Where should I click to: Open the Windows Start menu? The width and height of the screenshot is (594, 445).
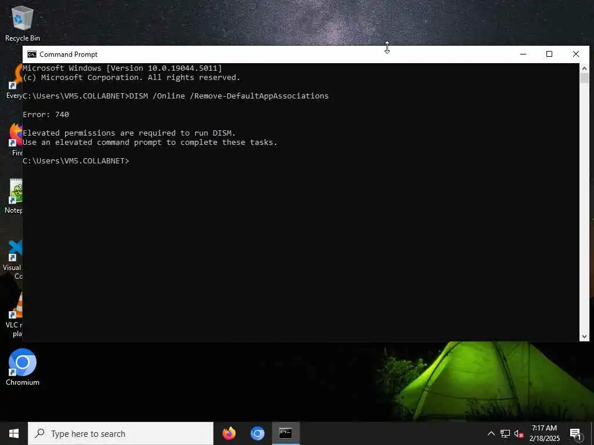14,433
